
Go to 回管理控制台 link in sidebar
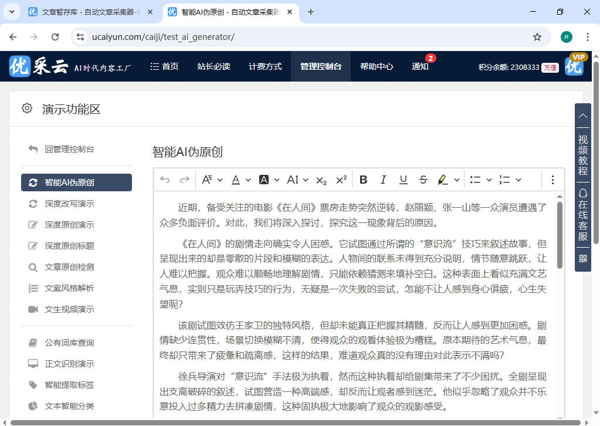[69, 149]
